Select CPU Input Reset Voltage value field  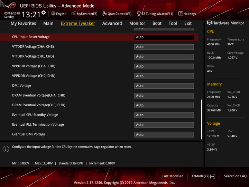[x=164, y=37]
